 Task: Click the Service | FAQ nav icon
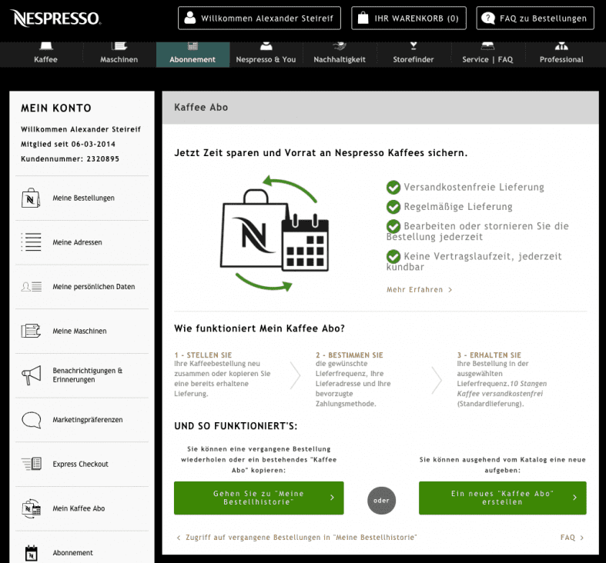(x=487, y=46)
